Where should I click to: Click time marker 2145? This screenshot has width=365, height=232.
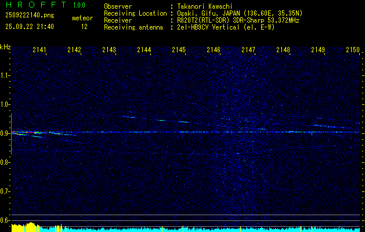pyautogui.click(x=179, y=50)
